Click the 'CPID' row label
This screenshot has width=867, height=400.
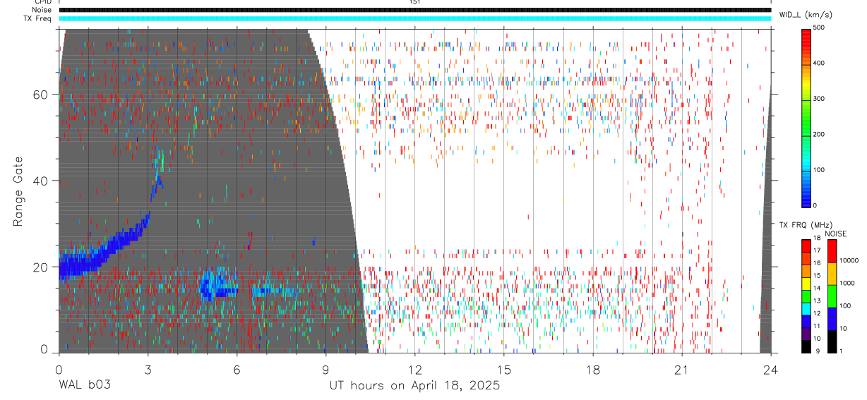(42, 2)
